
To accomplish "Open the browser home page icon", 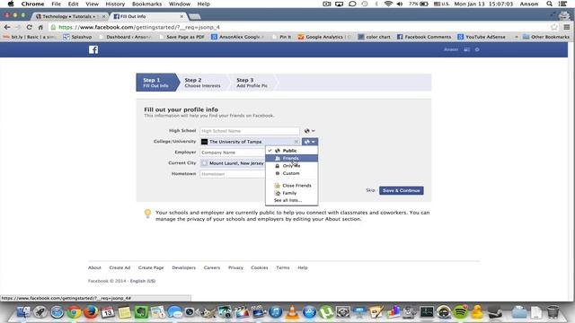I will pos(40,27).
